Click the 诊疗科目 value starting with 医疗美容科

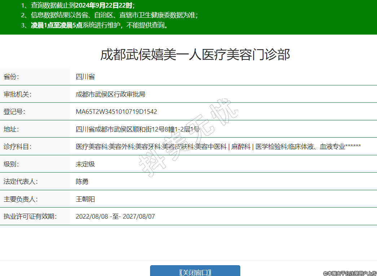click(x=218, y=147)
